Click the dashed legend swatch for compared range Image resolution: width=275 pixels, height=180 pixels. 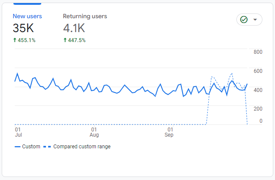(47, 147)
